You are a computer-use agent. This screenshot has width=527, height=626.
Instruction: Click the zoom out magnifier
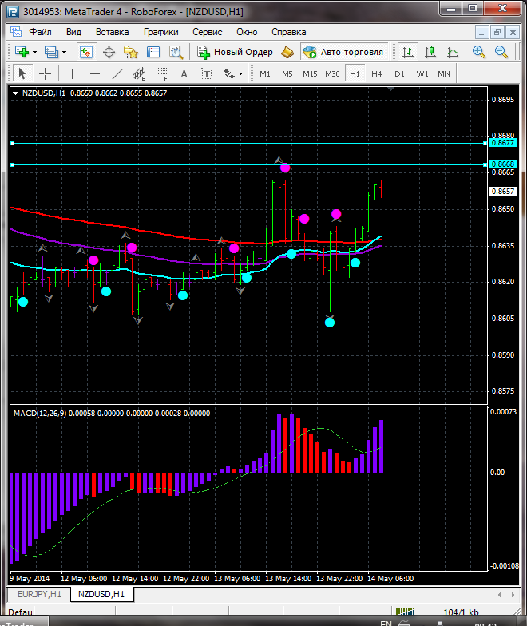pos(502,52)
